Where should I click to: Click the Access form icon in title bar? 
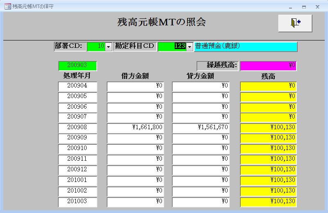coord(7,7)
